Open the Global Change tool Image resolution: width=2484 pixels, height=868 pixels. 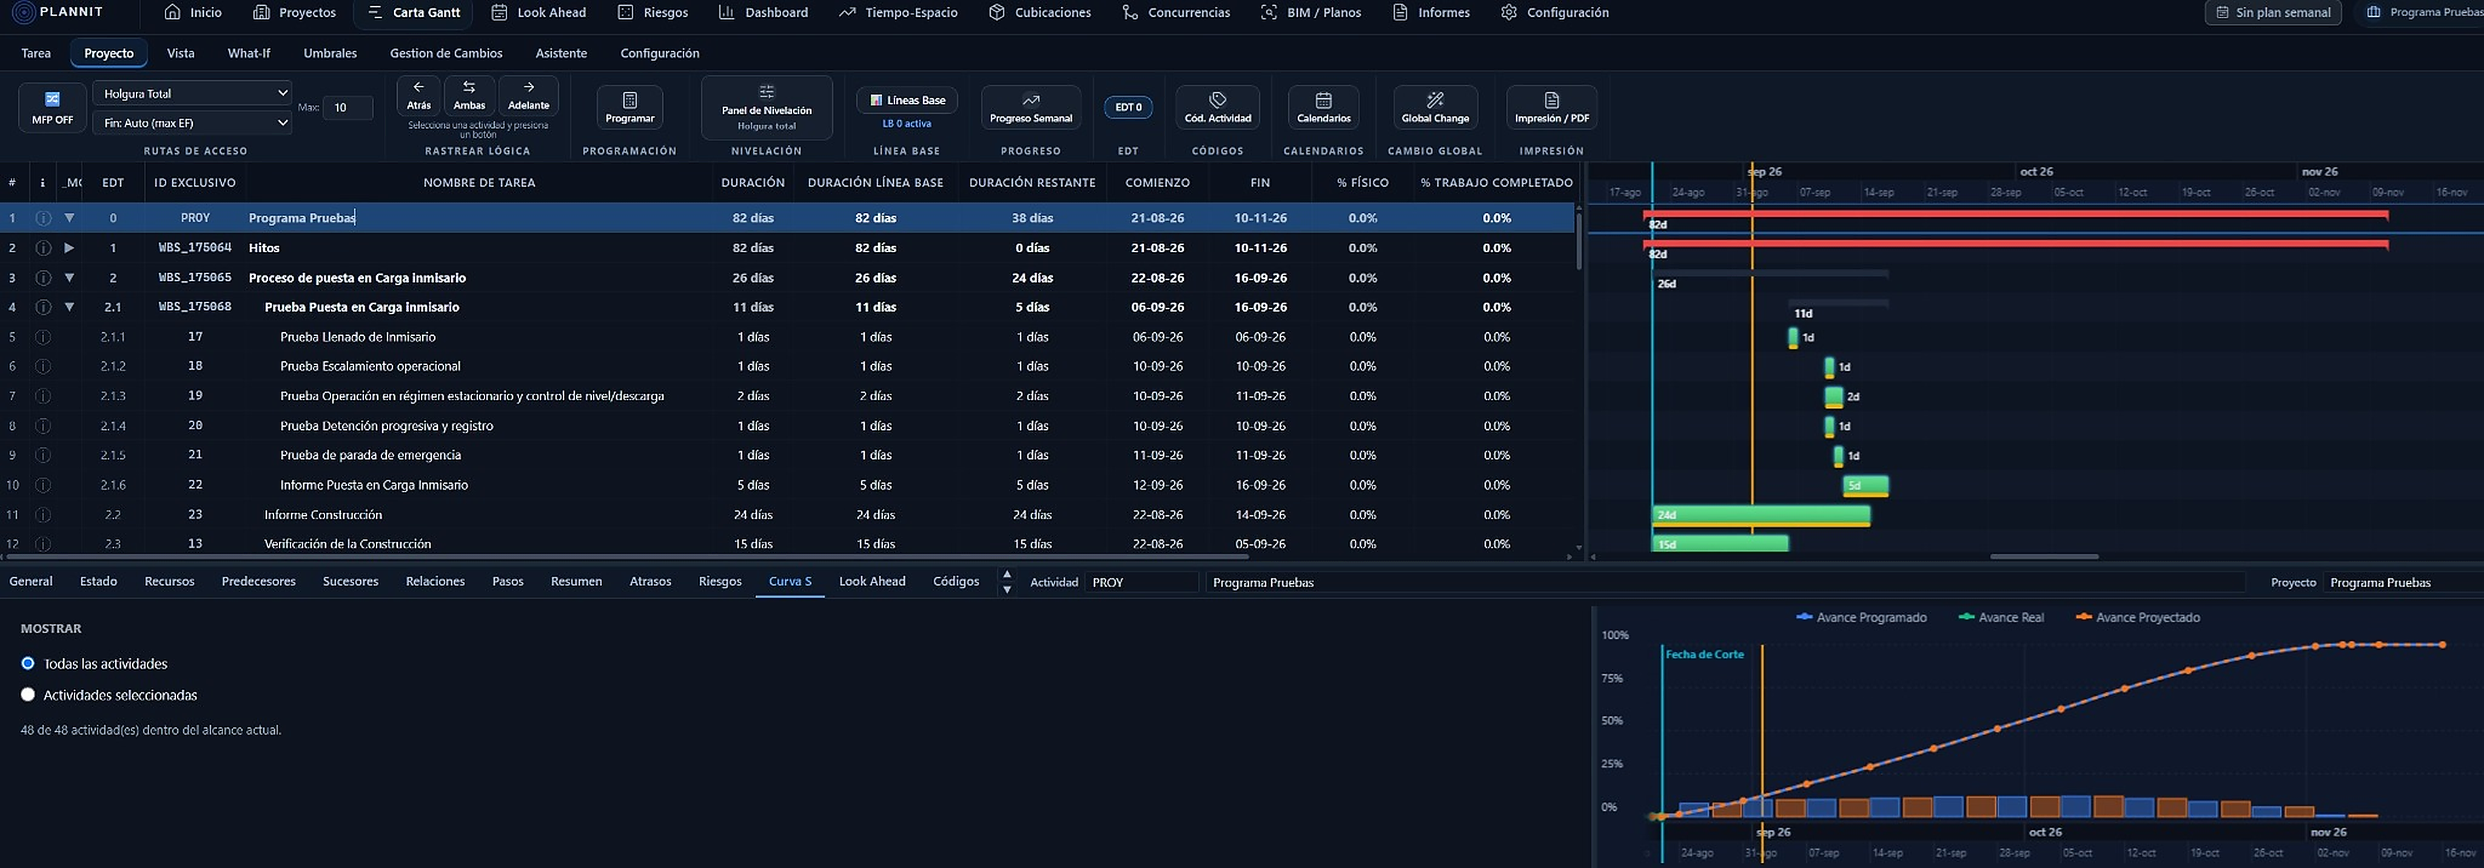click(x=1435, y=107)
